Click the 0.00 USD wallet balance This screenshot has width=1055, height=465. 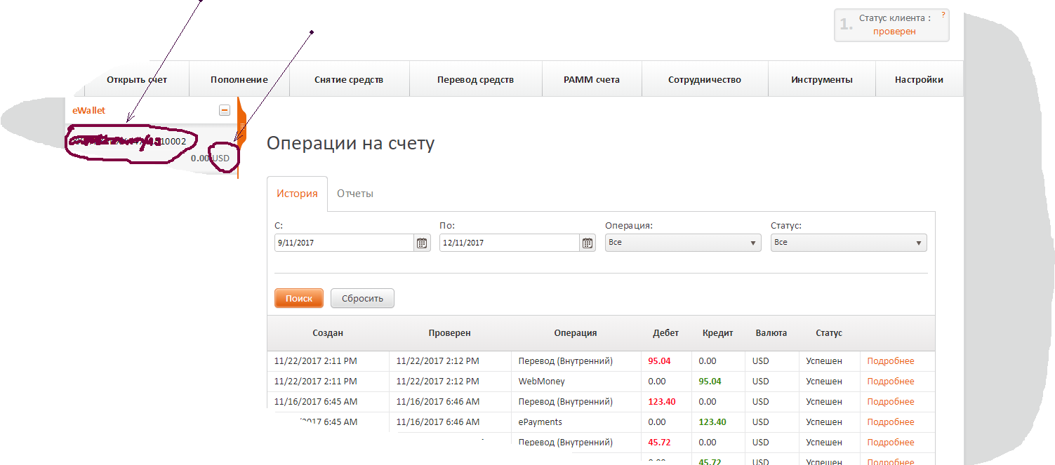(x=210, y=159)
